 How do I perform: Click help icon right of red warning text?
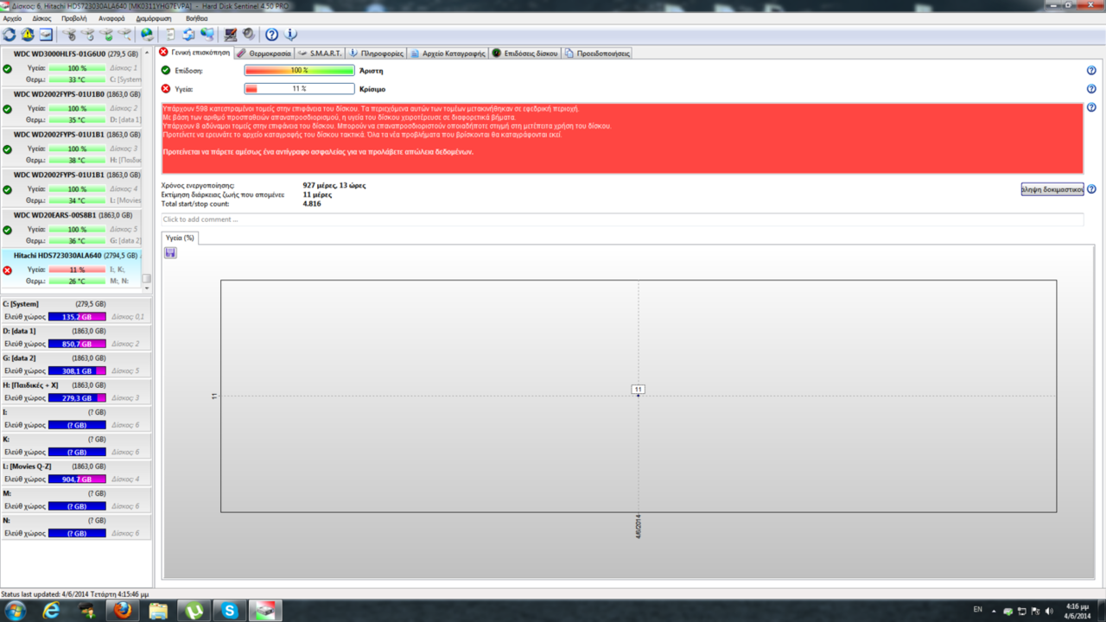point(1091,108)
